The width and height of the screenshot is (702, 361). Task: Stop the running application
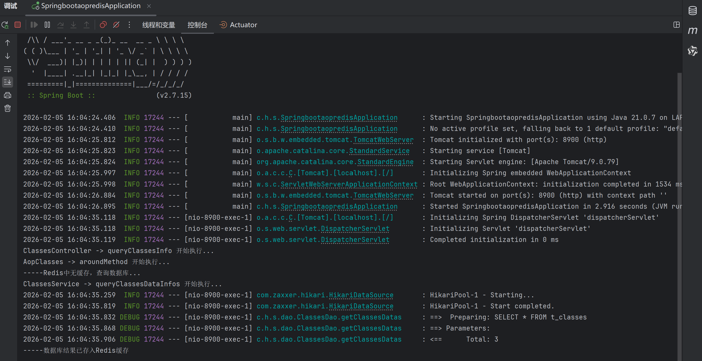click(18, 25)
